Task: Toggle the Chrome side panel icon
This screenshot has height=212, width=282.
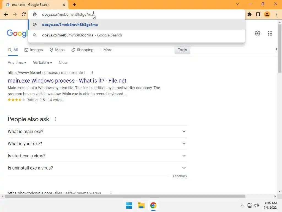Action: click(x=258, y=14)
